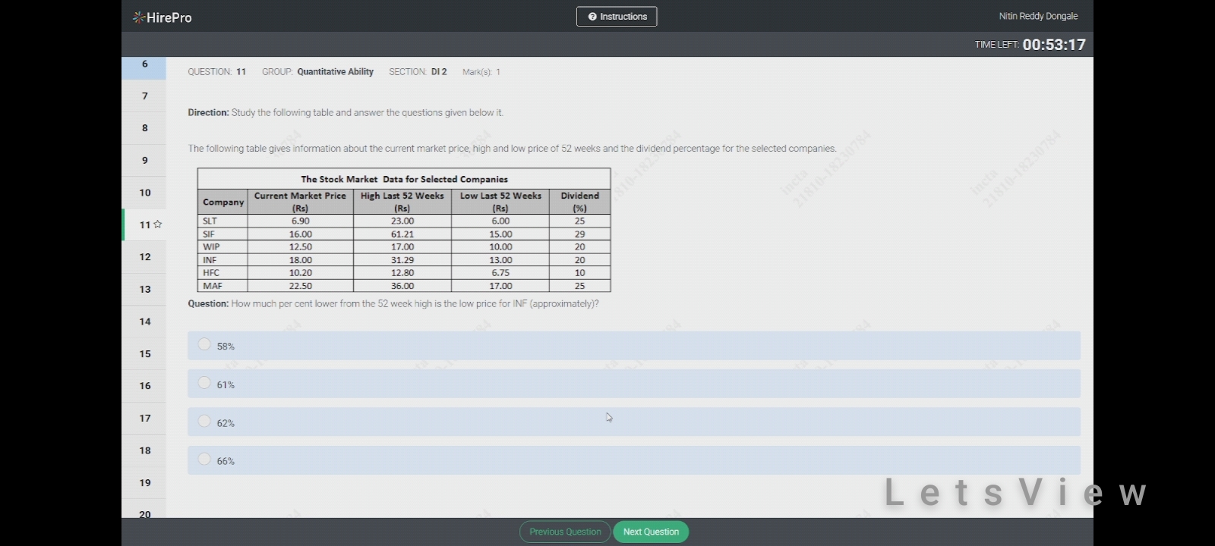
Task: Click the HFC company cell
Action: (x=222, y=273)
